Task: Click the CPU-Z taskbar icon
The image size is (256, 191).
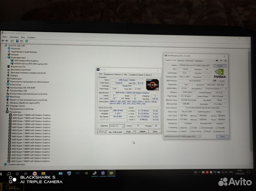Action: (x=103, y=173)
